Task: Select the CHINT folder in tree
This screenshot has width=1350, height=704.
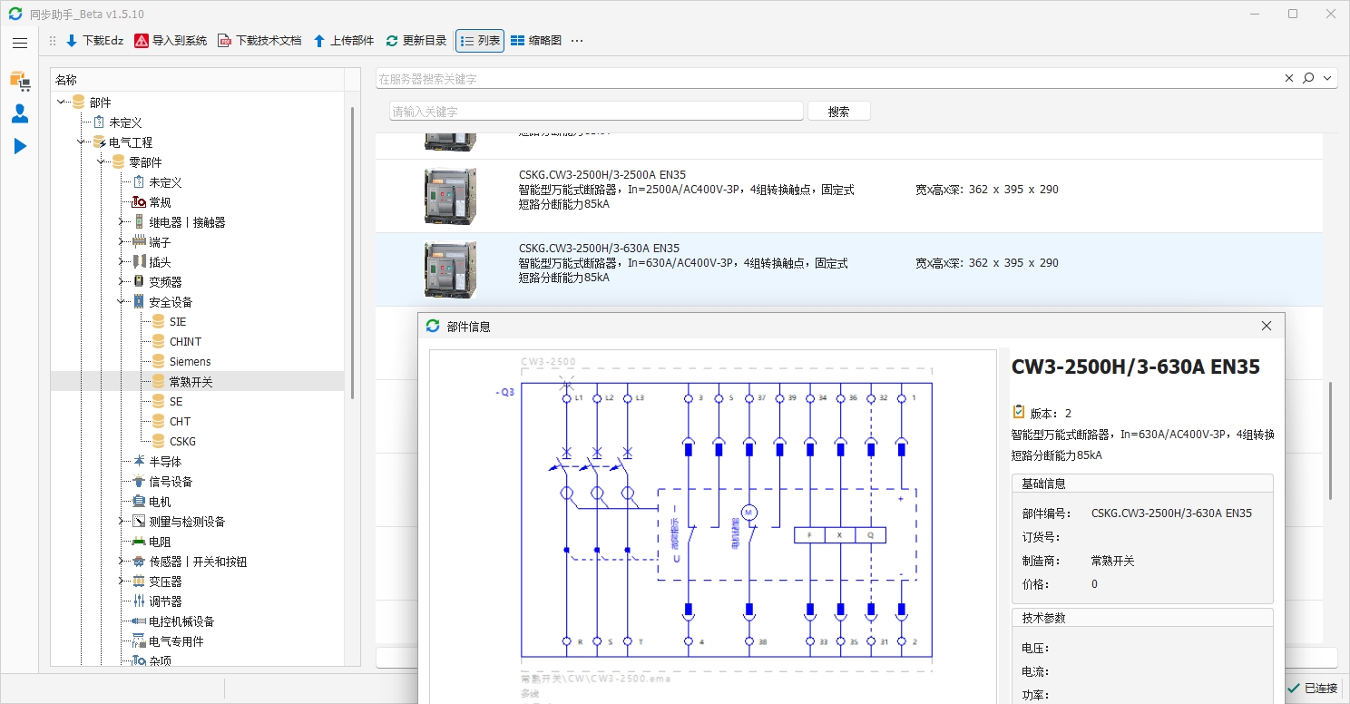Action: coord(185,342)
